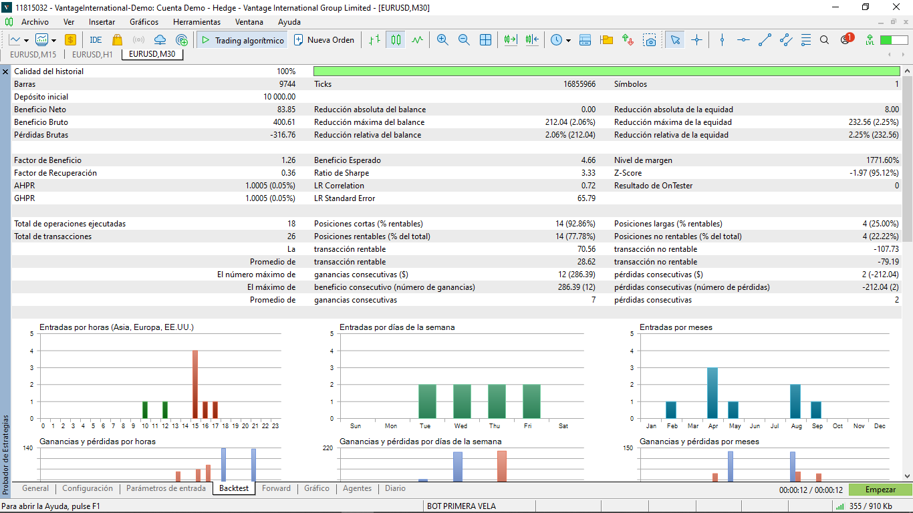Click the Nueva Orden button
The height and width of the screenshot is (513, 913).
[325, 40]
